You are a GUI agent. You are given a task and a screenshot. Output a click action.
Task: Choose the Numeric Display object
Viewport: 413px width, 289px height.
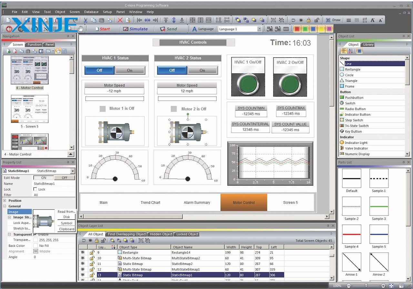[x=372, y=154]
